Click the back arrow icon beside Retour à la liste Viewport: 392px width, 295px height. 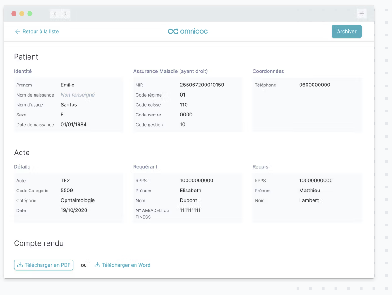17,32
